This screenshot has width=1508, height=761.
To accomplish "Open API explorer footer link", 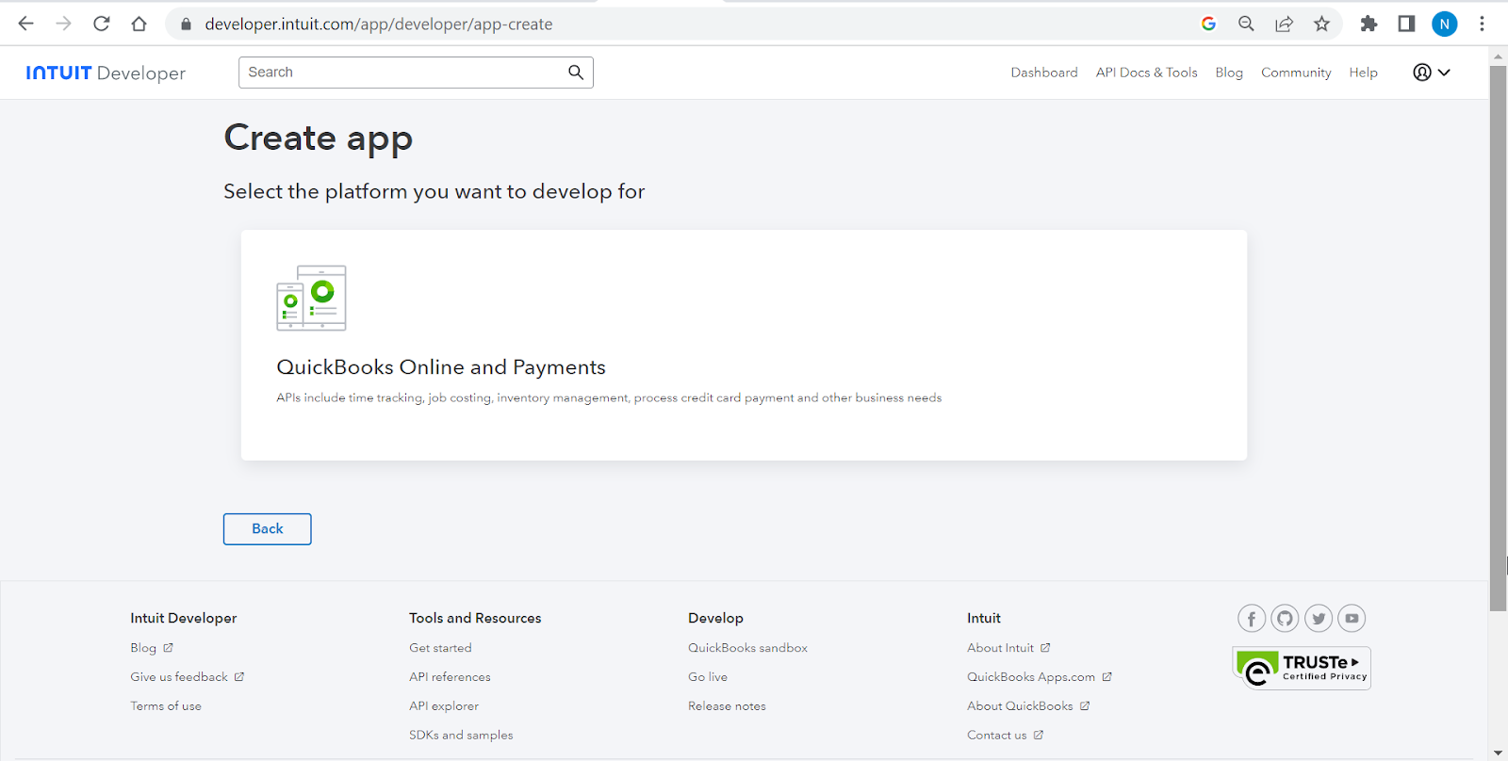I will 444,706.
